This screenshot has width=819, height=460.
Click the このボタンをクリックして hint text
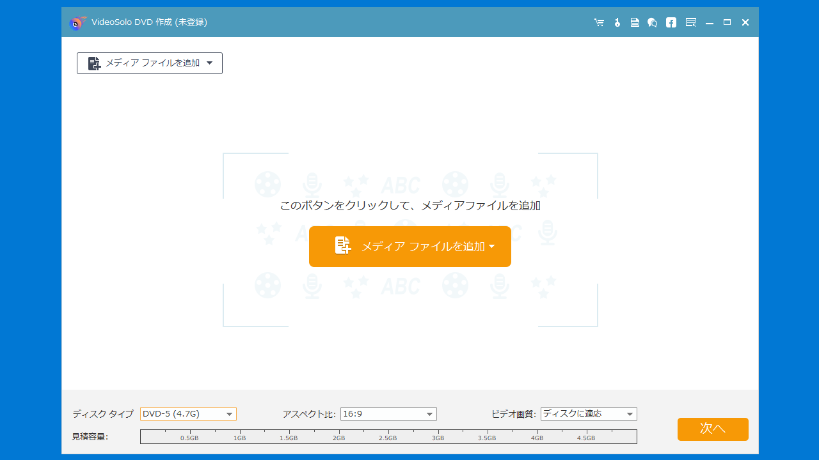(x=410, y=206)
